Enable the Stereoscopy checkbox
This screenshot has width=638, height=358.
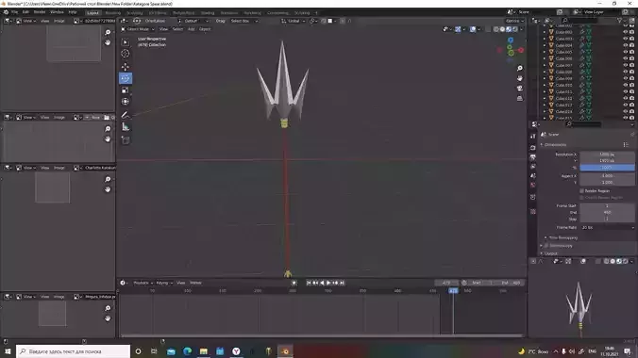pyautogui.click(x=546, y=246)
